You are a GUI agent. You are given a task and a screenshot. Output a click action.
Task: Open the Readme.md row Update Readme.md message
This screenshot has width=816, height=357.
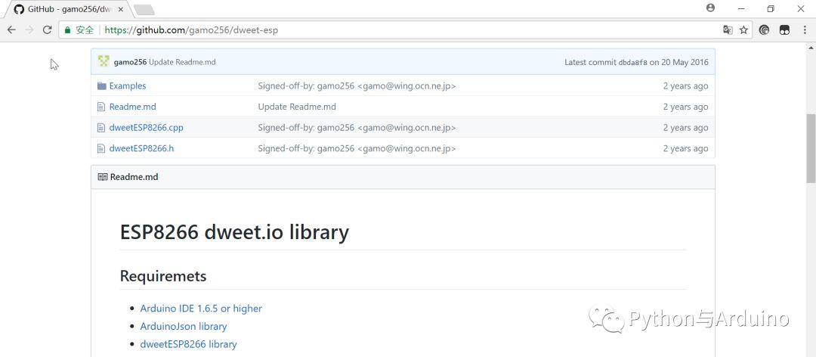[x=297, y=107]
